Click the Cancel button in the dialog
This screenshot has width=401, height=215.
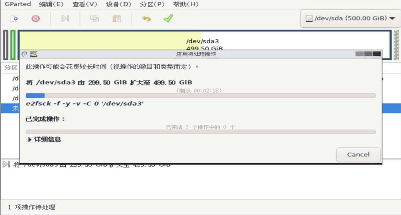(x=358, y=154)
